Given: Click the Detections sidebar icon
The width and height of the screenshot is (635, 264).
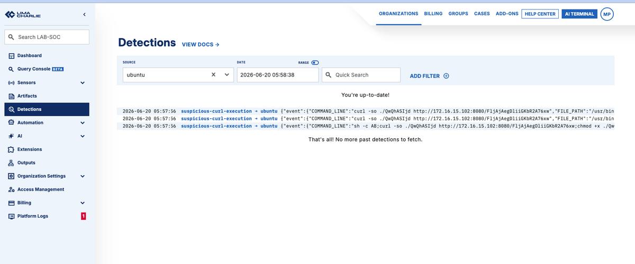Looking at the screenshot, I should pyautogui.click(x=11, y=109).
